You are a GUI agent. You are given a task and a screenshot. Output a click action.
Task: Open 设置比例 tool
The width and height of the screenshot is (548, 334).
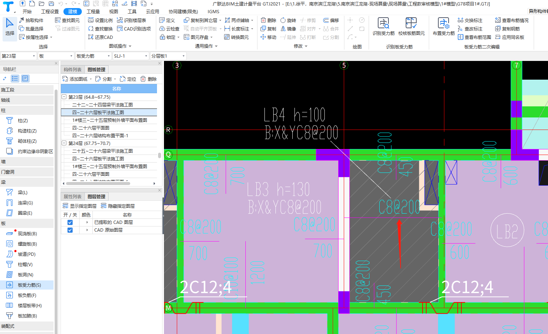point(101,20)
